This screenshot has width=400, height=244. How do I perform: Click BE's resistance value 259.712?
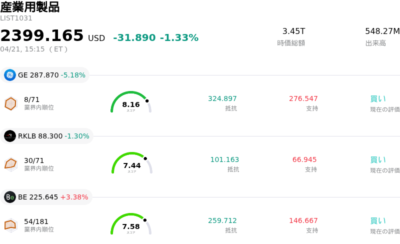point(222,220)
